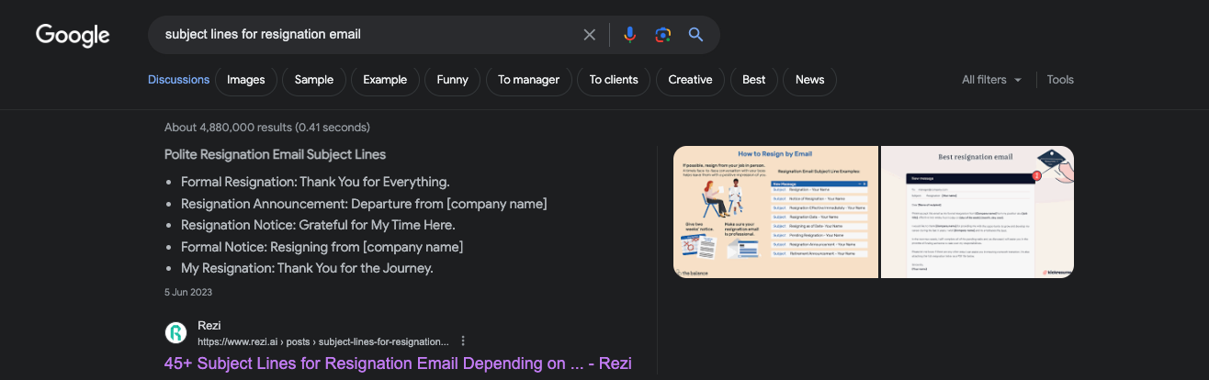Screen dimensions: 1209x380
Task: Select the Images filter chip
Action: (246, 80)
